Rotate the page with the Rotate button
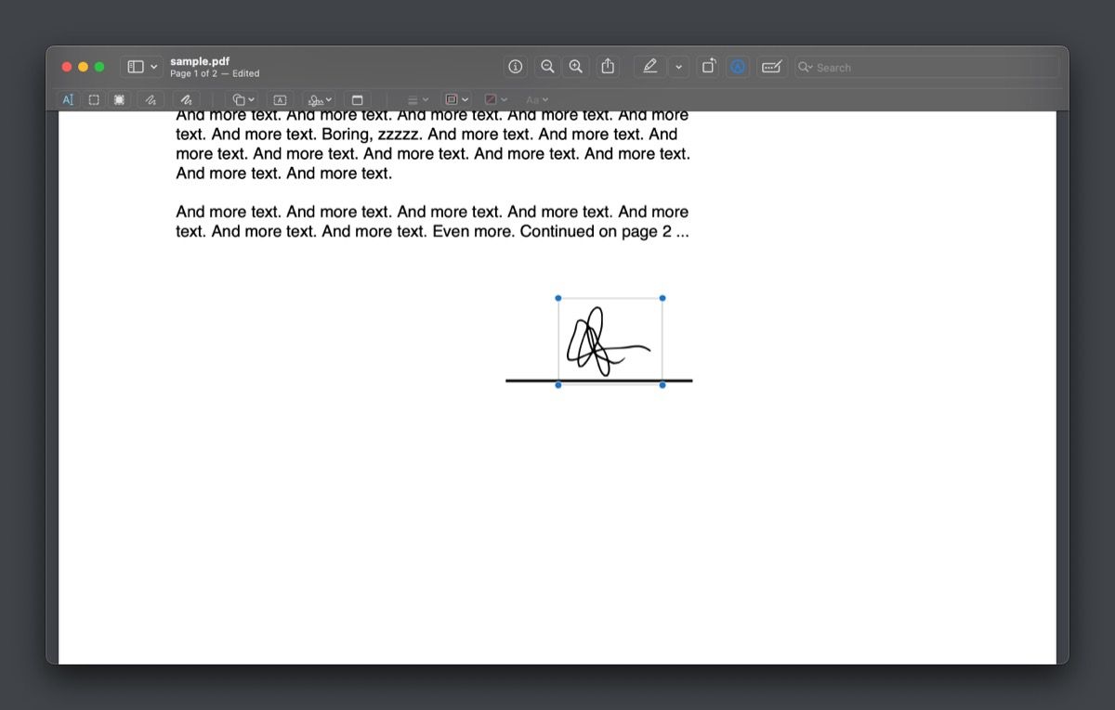1115x710 pixels. pyautogui.click(x=708, y=67)
